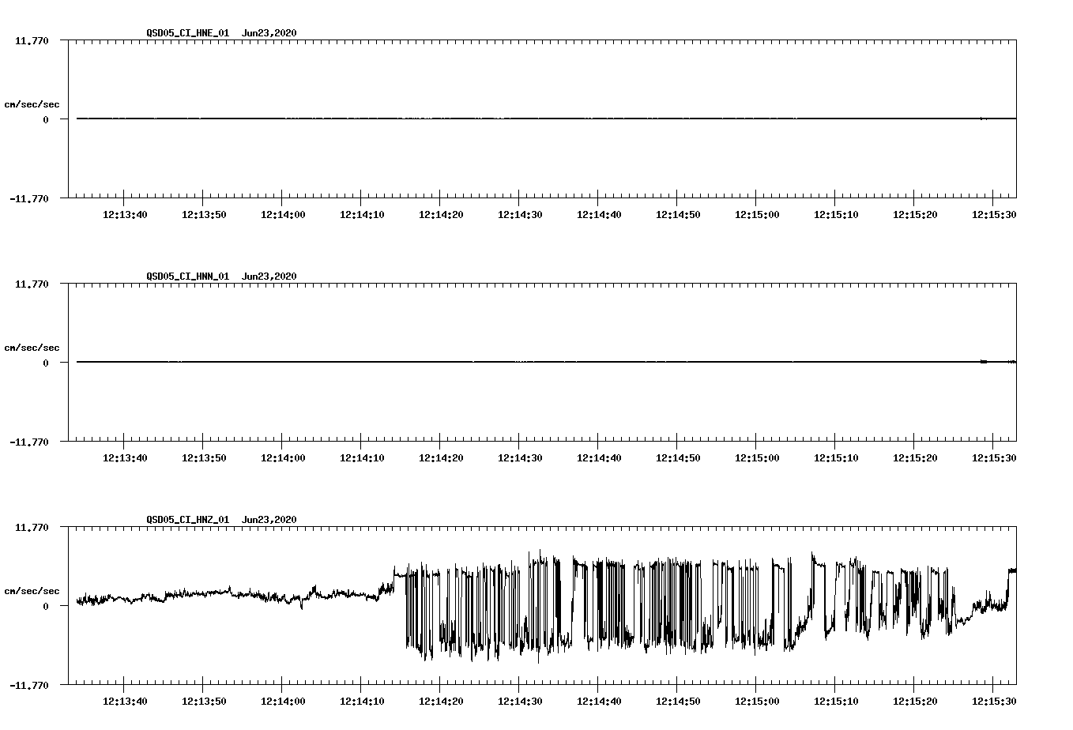The width and height of the screenshot is (1073, 730).
Task: Click the 12:15:20 time label under HNN plot
Action: [x=915, y=458]
